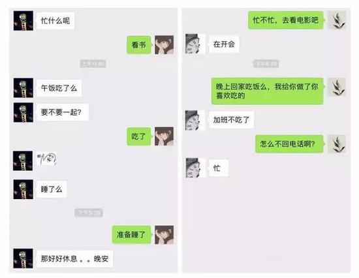Select the 晚上回家吃饭么 green message bubble
The image size is (359, 278).
pos(268,91)
